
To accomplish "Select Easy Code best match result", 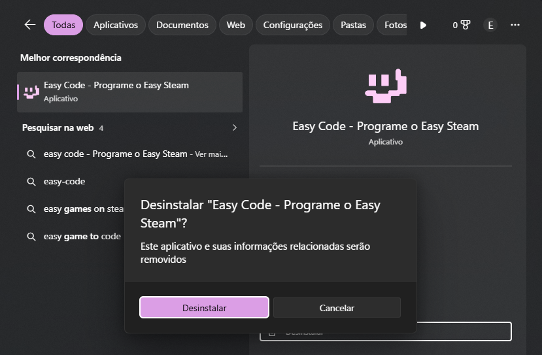I will [x=129, y=92].
